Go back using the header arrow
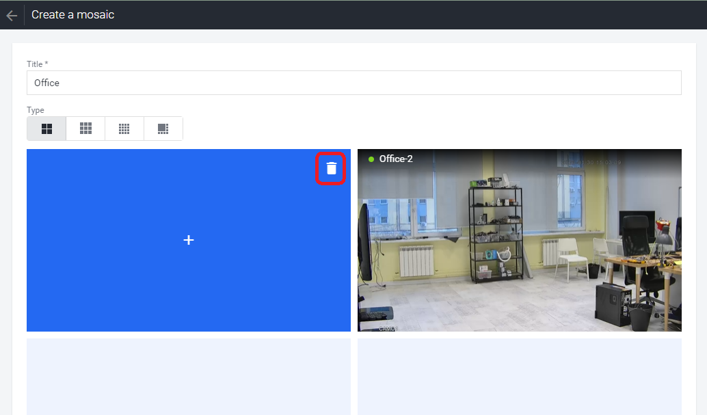 pos(12,15)
